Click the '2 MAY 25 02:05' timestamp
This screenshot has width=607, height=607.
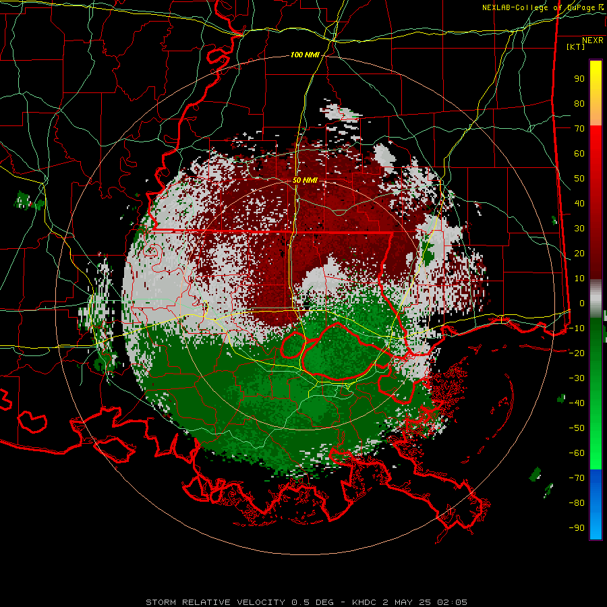(425, 602)
